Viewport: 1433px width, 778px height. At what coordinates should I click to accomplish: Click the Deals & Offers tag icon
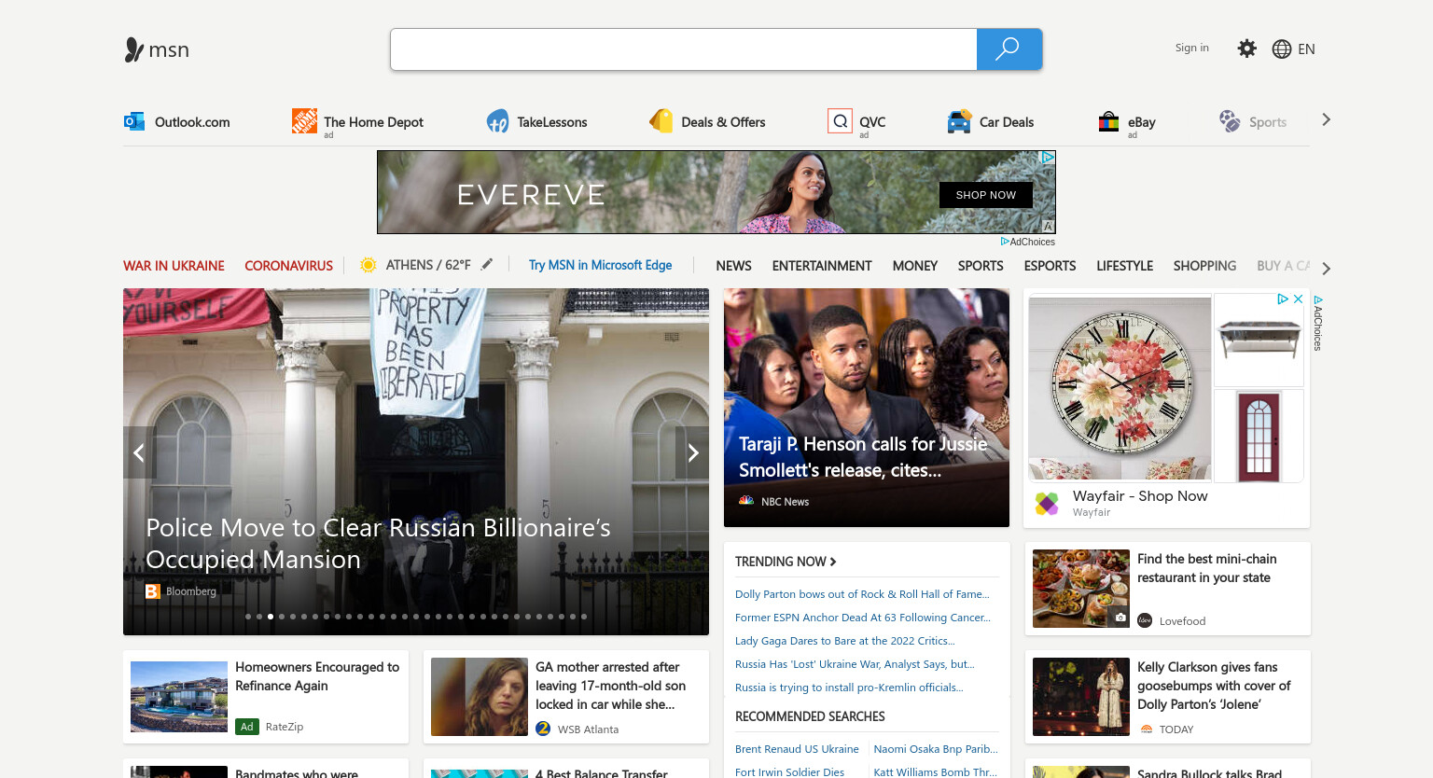[x=661, y=120]
